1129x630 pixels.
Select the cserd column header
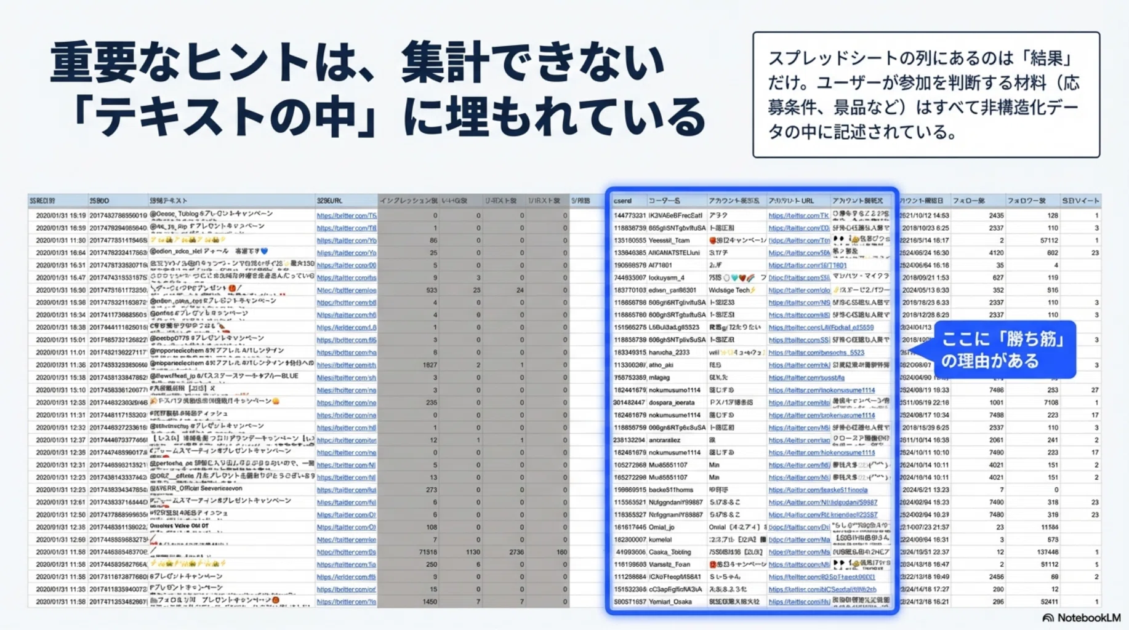click(628, 201)
